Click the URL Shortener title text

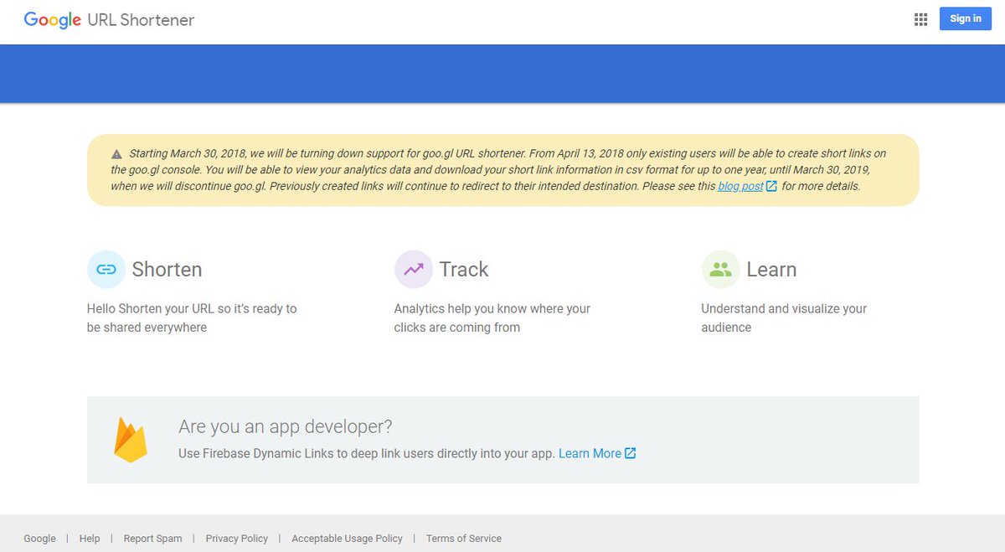pos(141,19)
